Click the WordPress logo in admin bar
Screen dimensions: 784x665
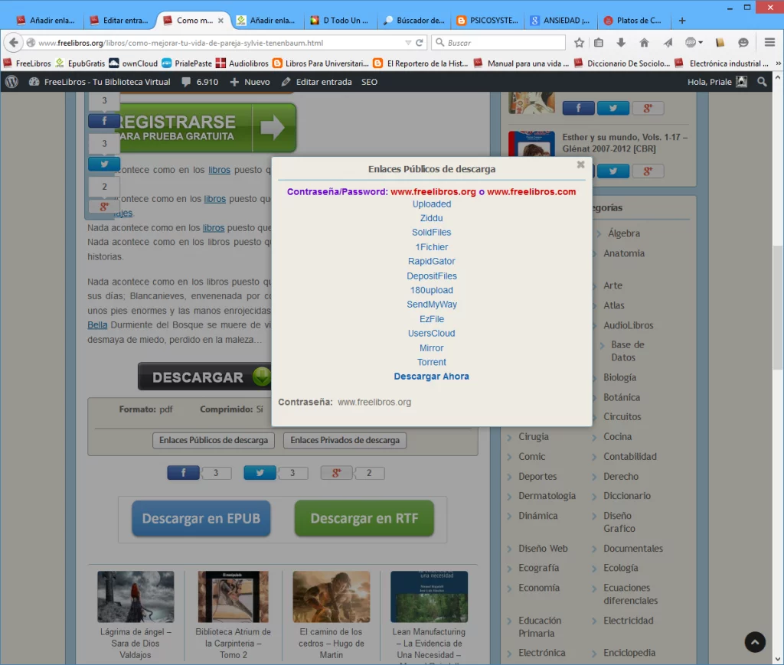11,82
